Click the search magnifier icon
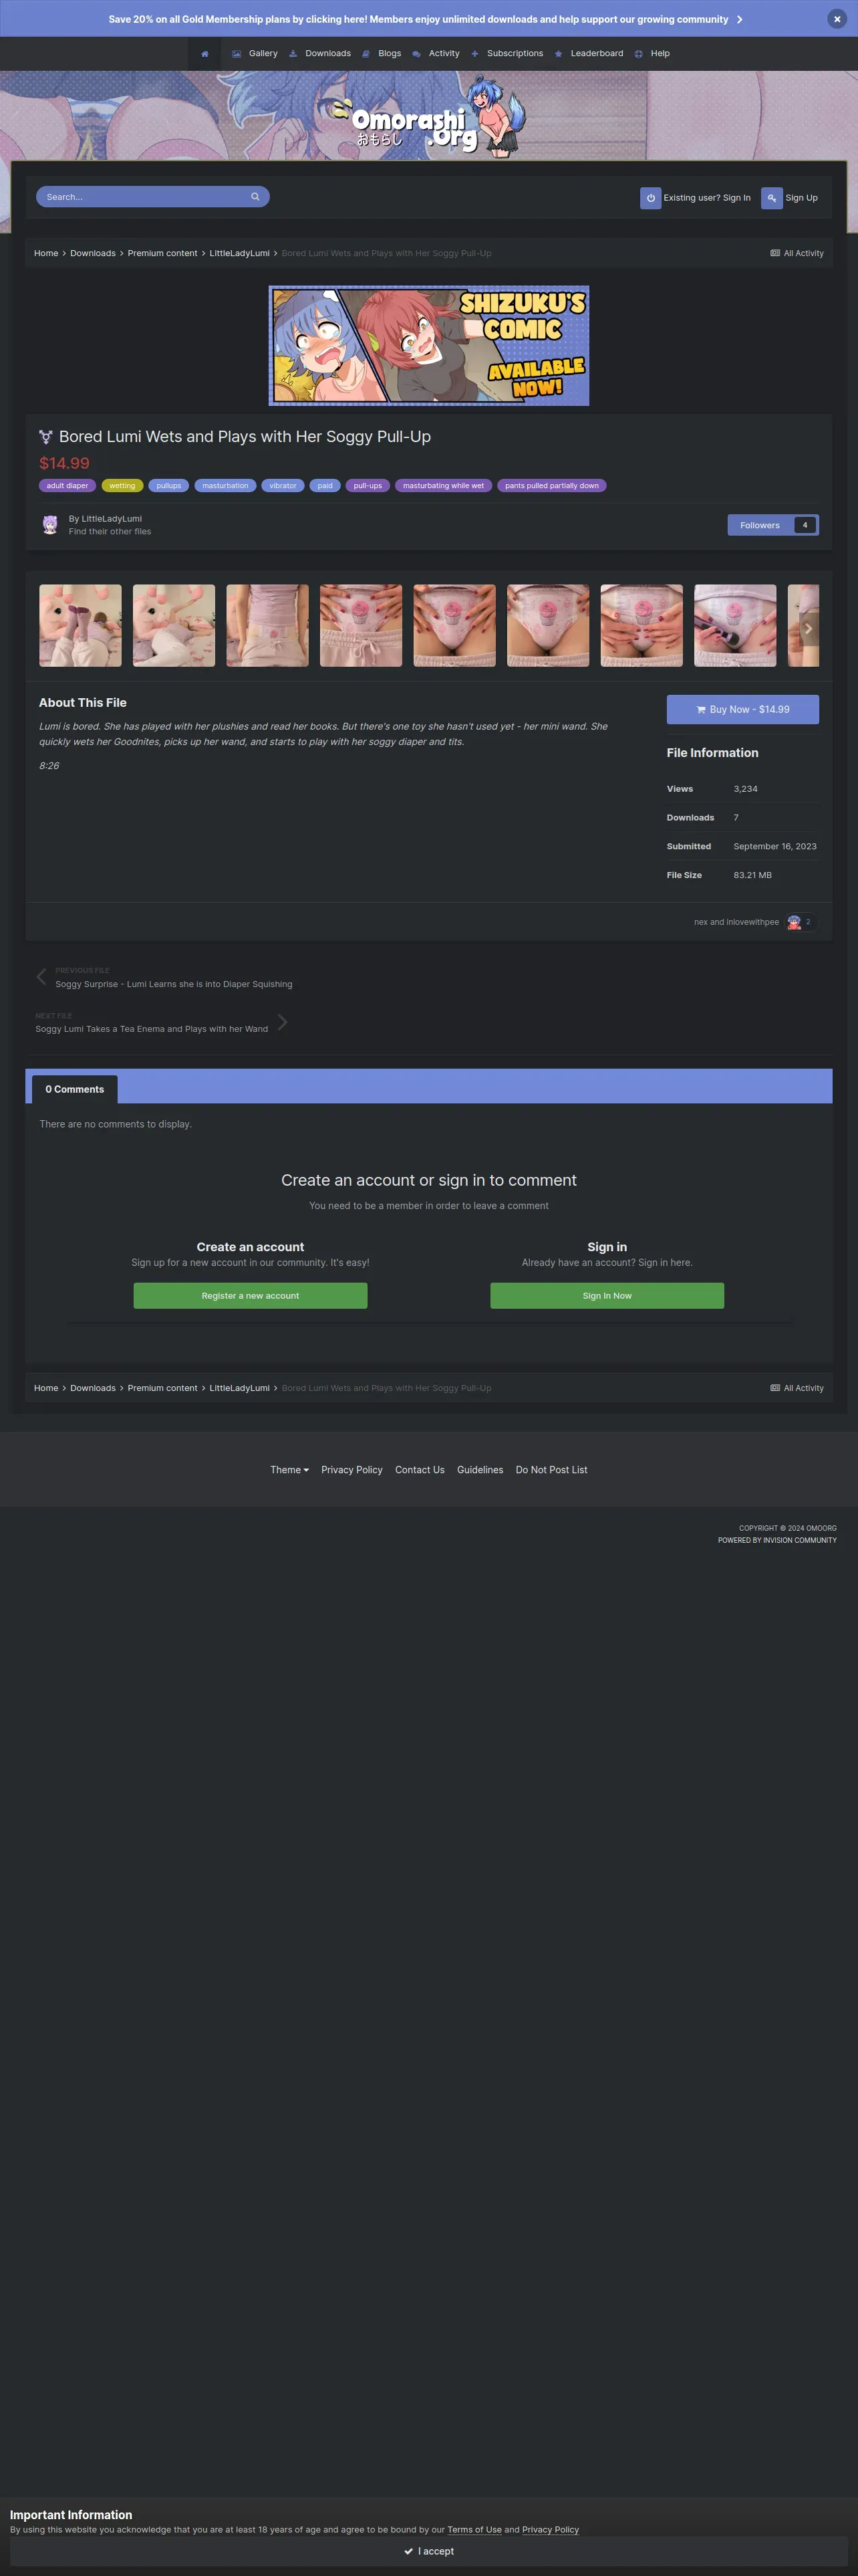Viewport: 858px width, 2576px height. tap(255, 197)
